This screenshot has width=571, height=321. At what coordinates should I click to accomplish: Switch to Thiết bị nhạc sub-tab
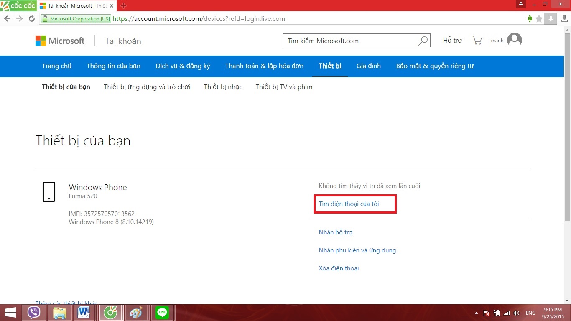pyautogui.click(x=223, y=87)
